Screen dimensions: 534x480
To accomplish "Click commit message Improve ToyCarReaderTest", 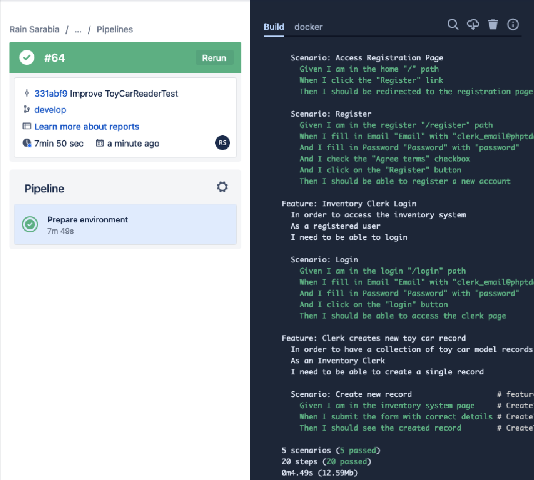I will click(124, 94).
